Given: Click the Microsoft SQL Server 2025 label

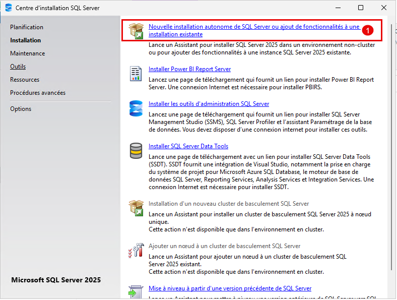Looking at the screenshot, I should click(x=56, y=280).
